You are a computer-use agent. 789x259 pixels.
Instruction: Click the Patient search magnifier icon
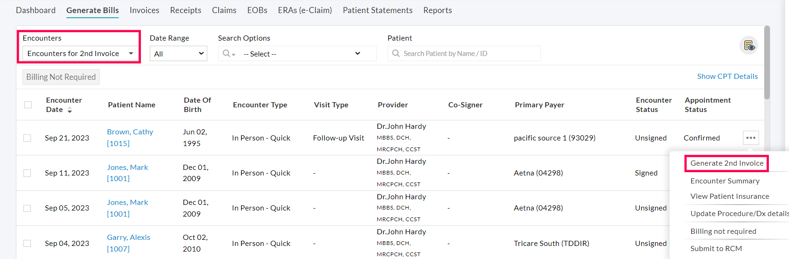[x=396, y=54]
